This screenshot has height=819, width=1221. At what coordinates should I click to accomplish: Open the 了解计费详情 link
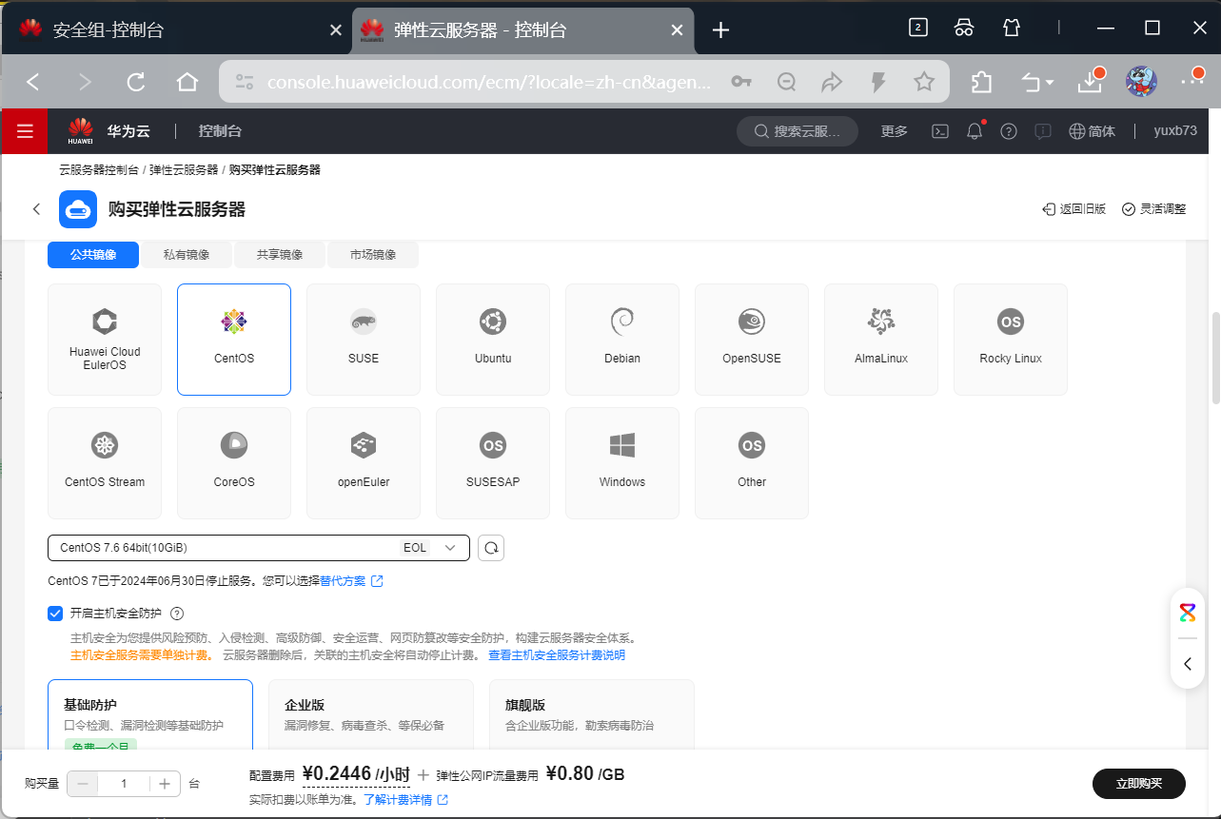405,800
